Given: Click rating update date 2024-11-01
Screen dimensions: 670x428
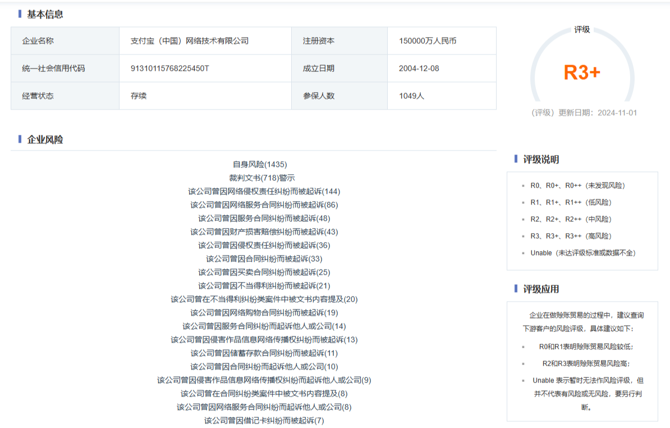Looking at the screenshot, I should click(617, 113).
